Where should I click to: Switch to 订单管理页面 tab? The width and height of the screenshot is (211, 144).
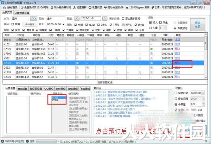pos(22,13)
